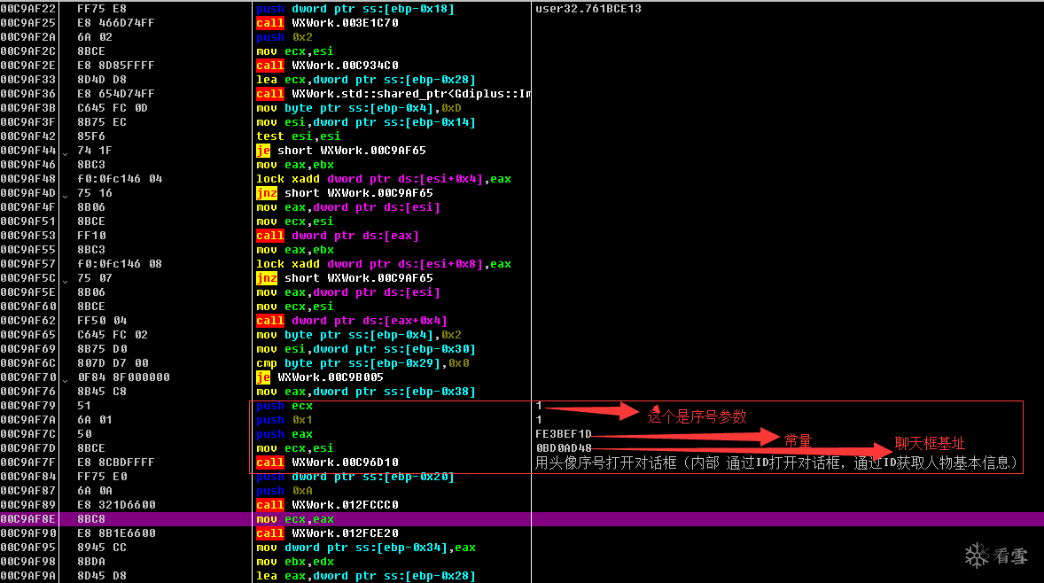Image resolution: width=1044 pixels, height=583 pixels.
Task: Select cmp byte ptr ss:[ebp-0x29],0x0
Action: point(362,363)
